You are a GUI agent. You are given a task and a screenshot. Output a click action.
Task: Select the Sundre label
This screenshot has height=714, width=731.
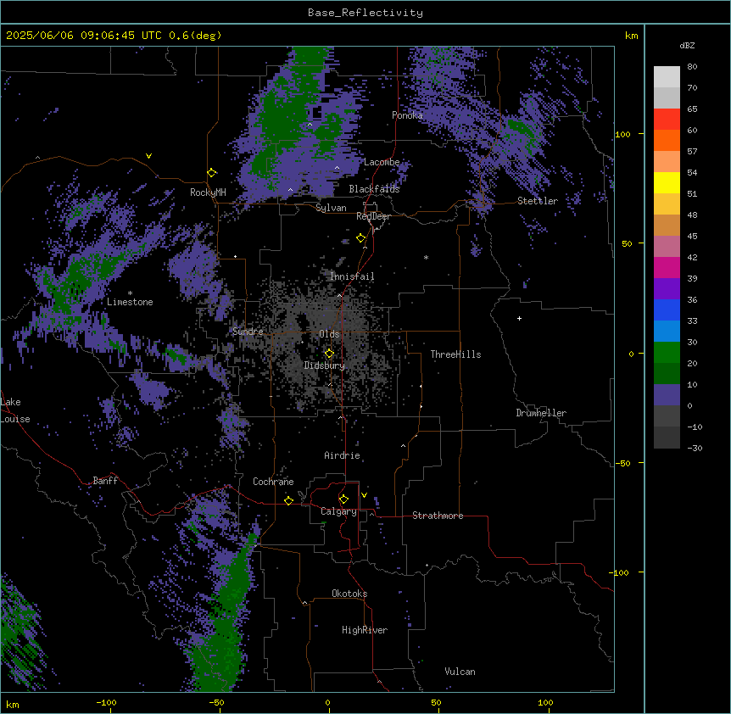pyautogui.click(x=248, y=332)
